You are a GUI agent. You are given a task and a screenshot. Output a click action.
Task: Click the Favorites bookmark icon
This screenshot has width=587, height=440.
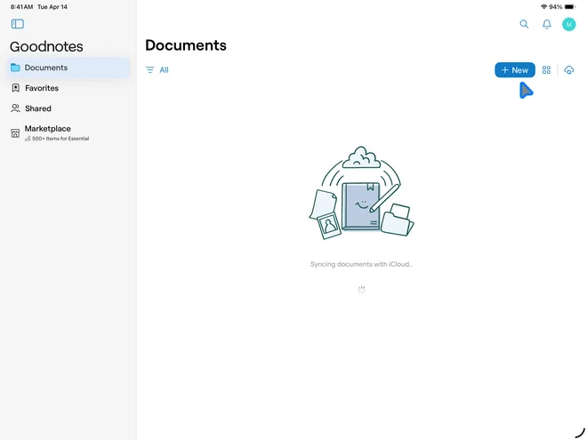15,88
